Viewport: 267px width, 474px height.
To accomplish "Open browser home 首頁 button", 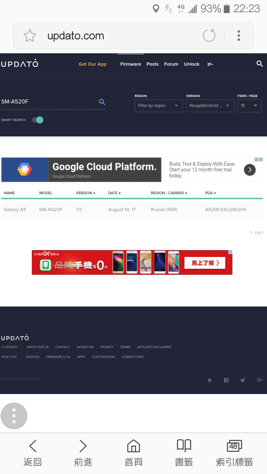I will (x=133, y=453).
